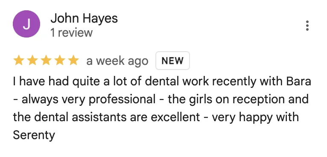Click the phrase "dental assistants are excellent"
This screenshot has height=157, width=327.
[x=117, y=117]
